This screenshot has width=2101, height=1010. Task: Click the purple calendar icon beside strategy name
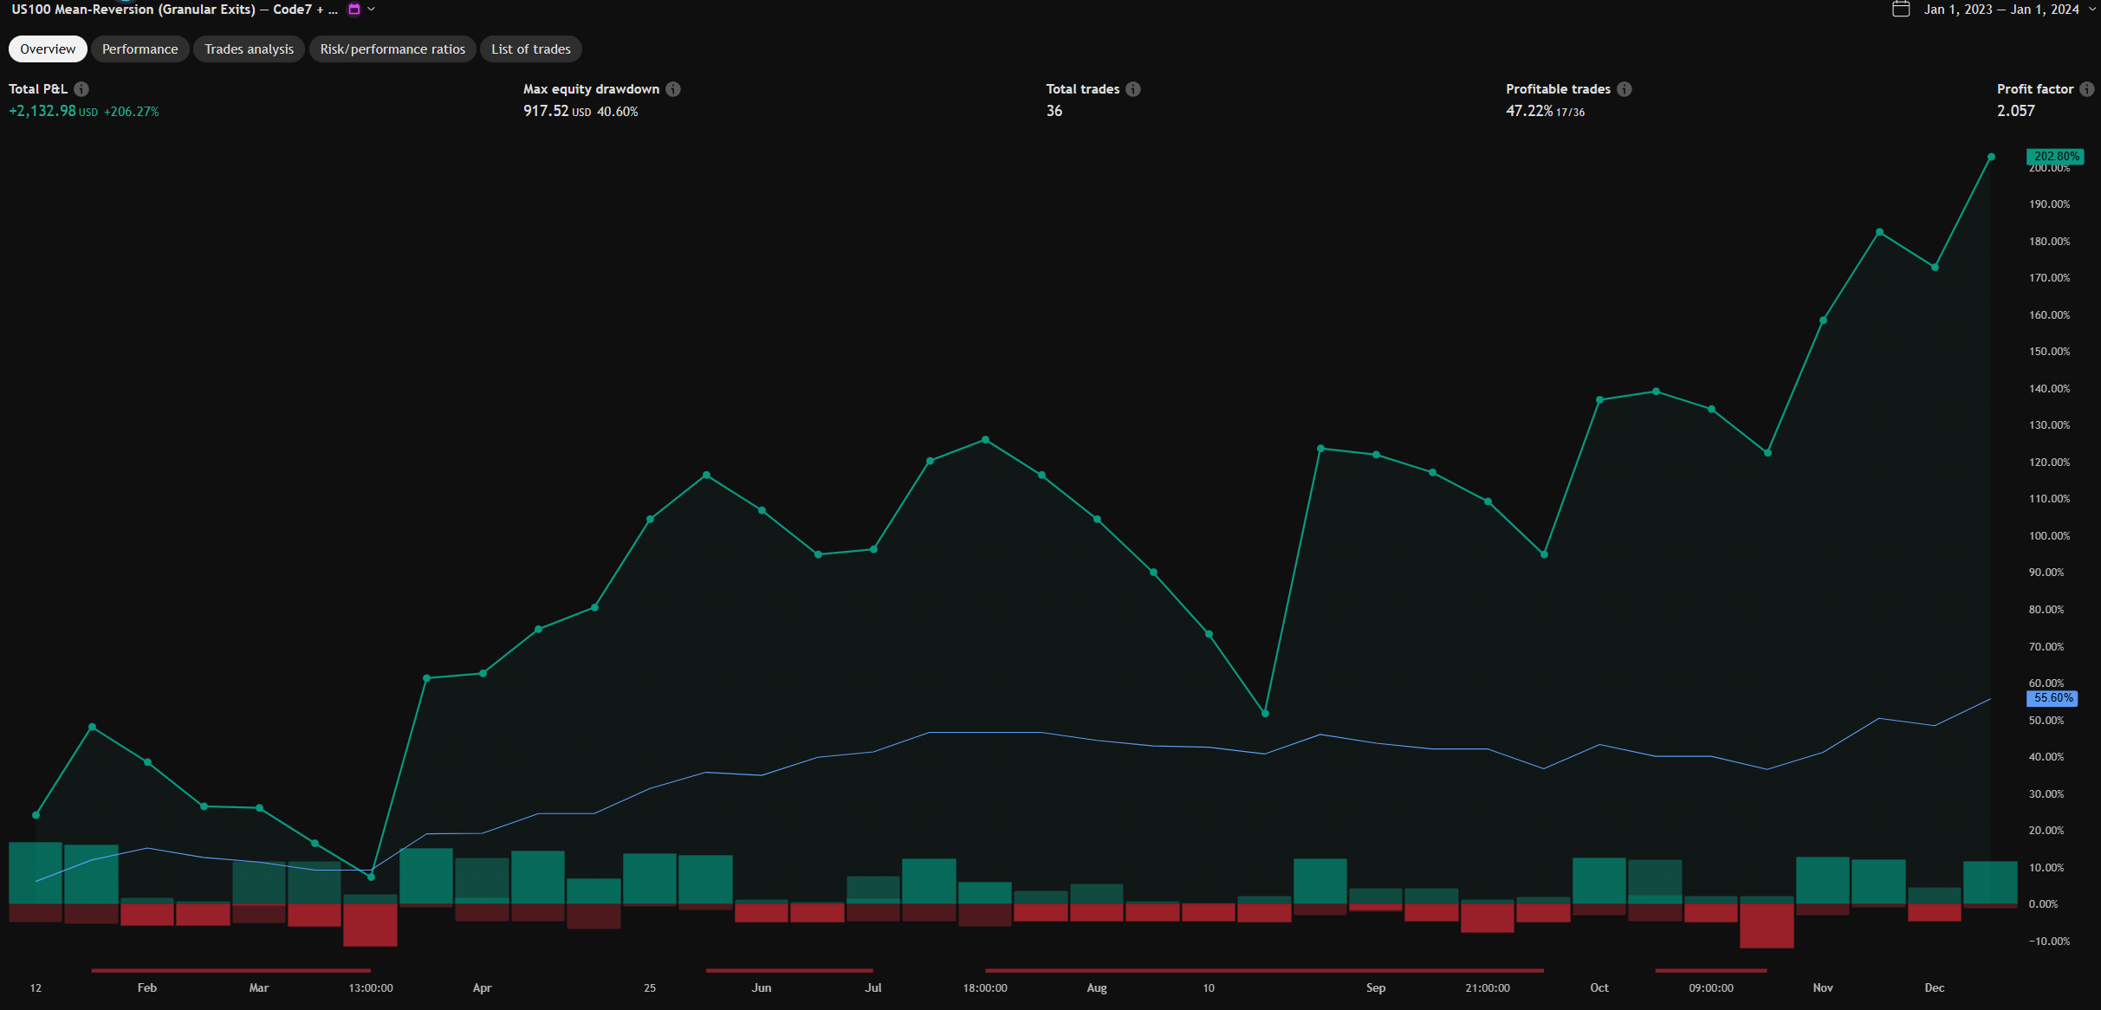point(353,10)
